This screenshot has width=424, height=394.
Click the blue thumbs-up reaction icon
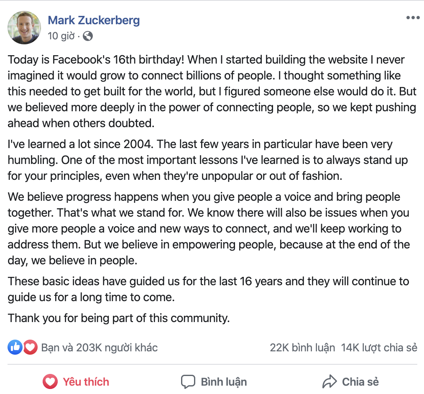pyautogui.click(x=15, y=347)
